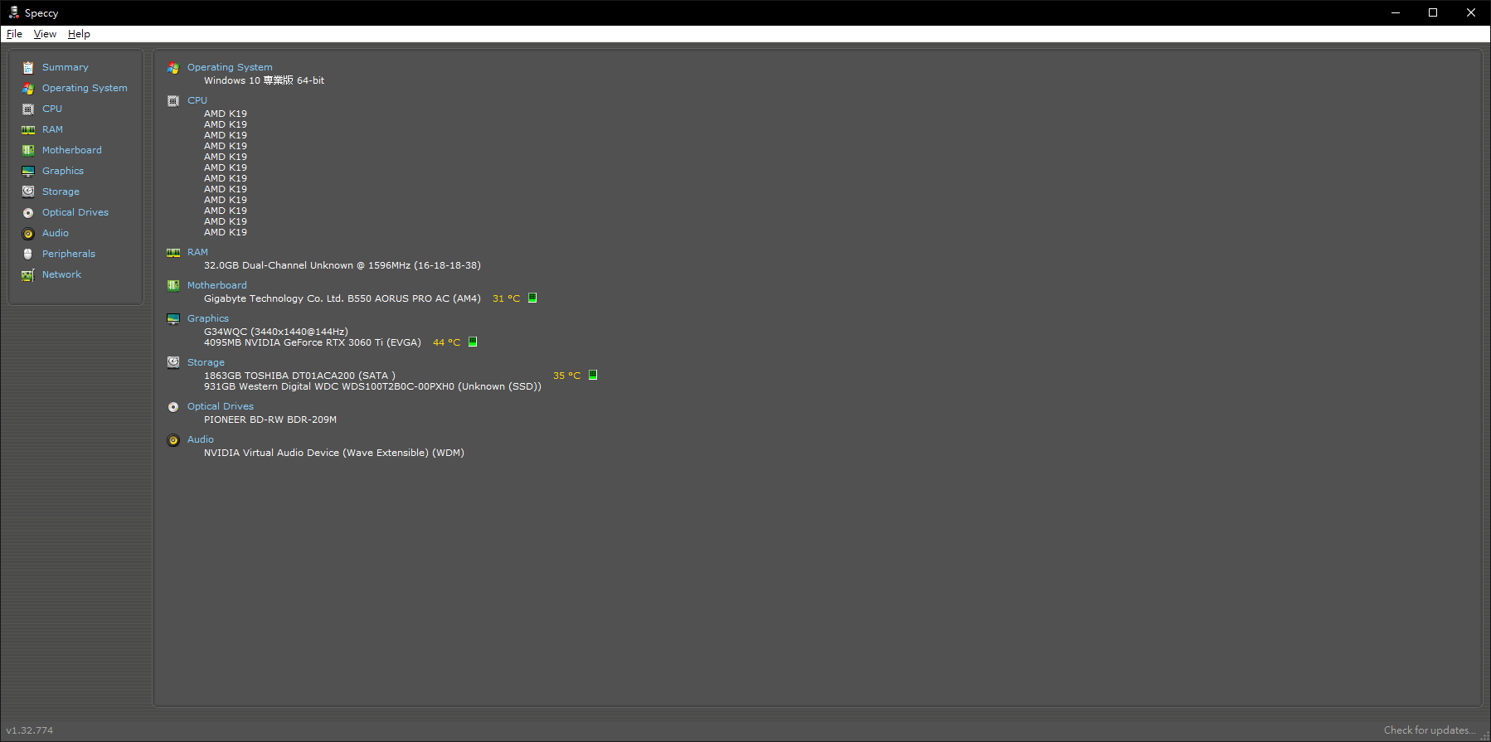Click the drive icon beside Storage heading
Image resolution: width=1491 pixels, height=742 pixels.
[173, 362]
